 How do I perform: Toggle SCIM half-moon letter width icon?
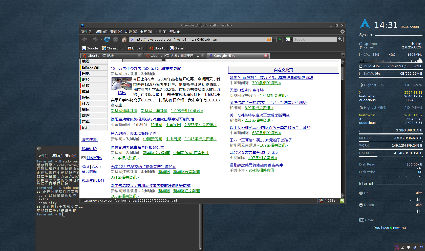click(x=415, y=247)
